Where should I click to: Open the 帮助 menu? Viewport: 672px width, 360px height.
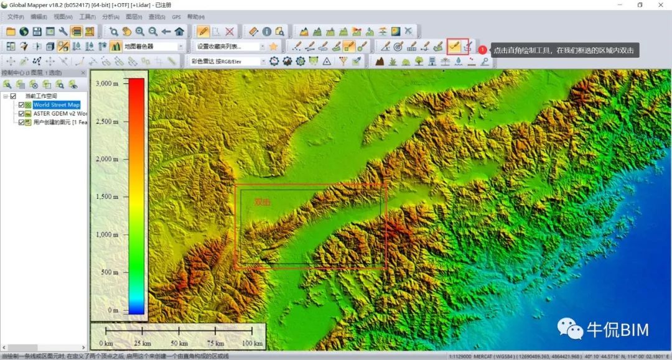point(196,17)
